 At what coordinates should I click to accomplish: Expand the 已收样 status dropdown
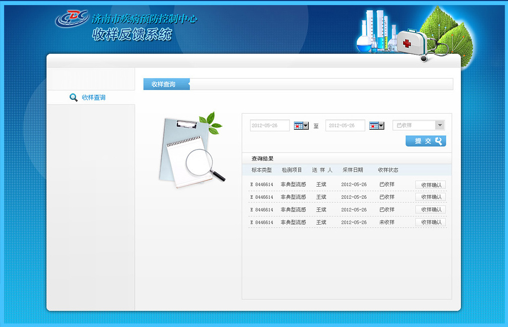pyautogui.click(x=439, y=125)
